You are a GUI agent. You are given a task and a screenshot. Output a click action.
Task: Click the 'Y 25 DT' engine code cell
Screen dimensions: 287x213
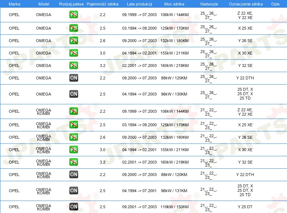pyautogui.click(x=245, y=207)
